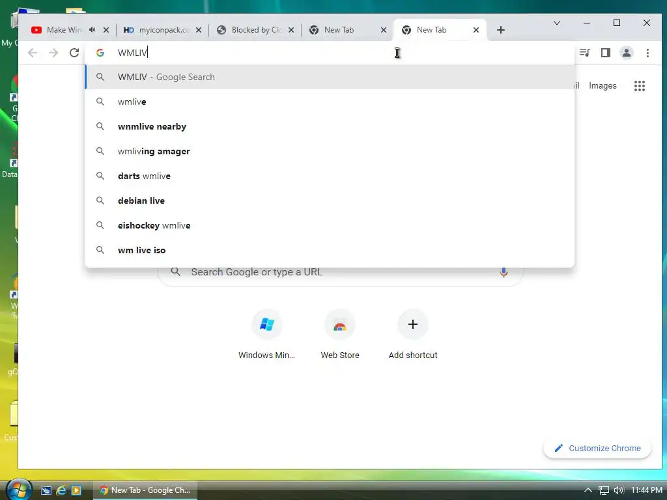Toggle the side panel icon

(605, 53)
